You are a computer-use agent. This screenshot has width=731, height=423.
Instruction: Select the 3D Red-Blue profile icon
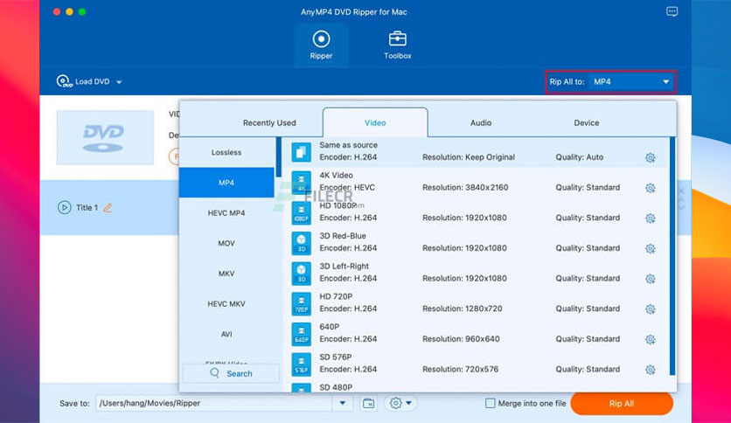pos(301,243)
